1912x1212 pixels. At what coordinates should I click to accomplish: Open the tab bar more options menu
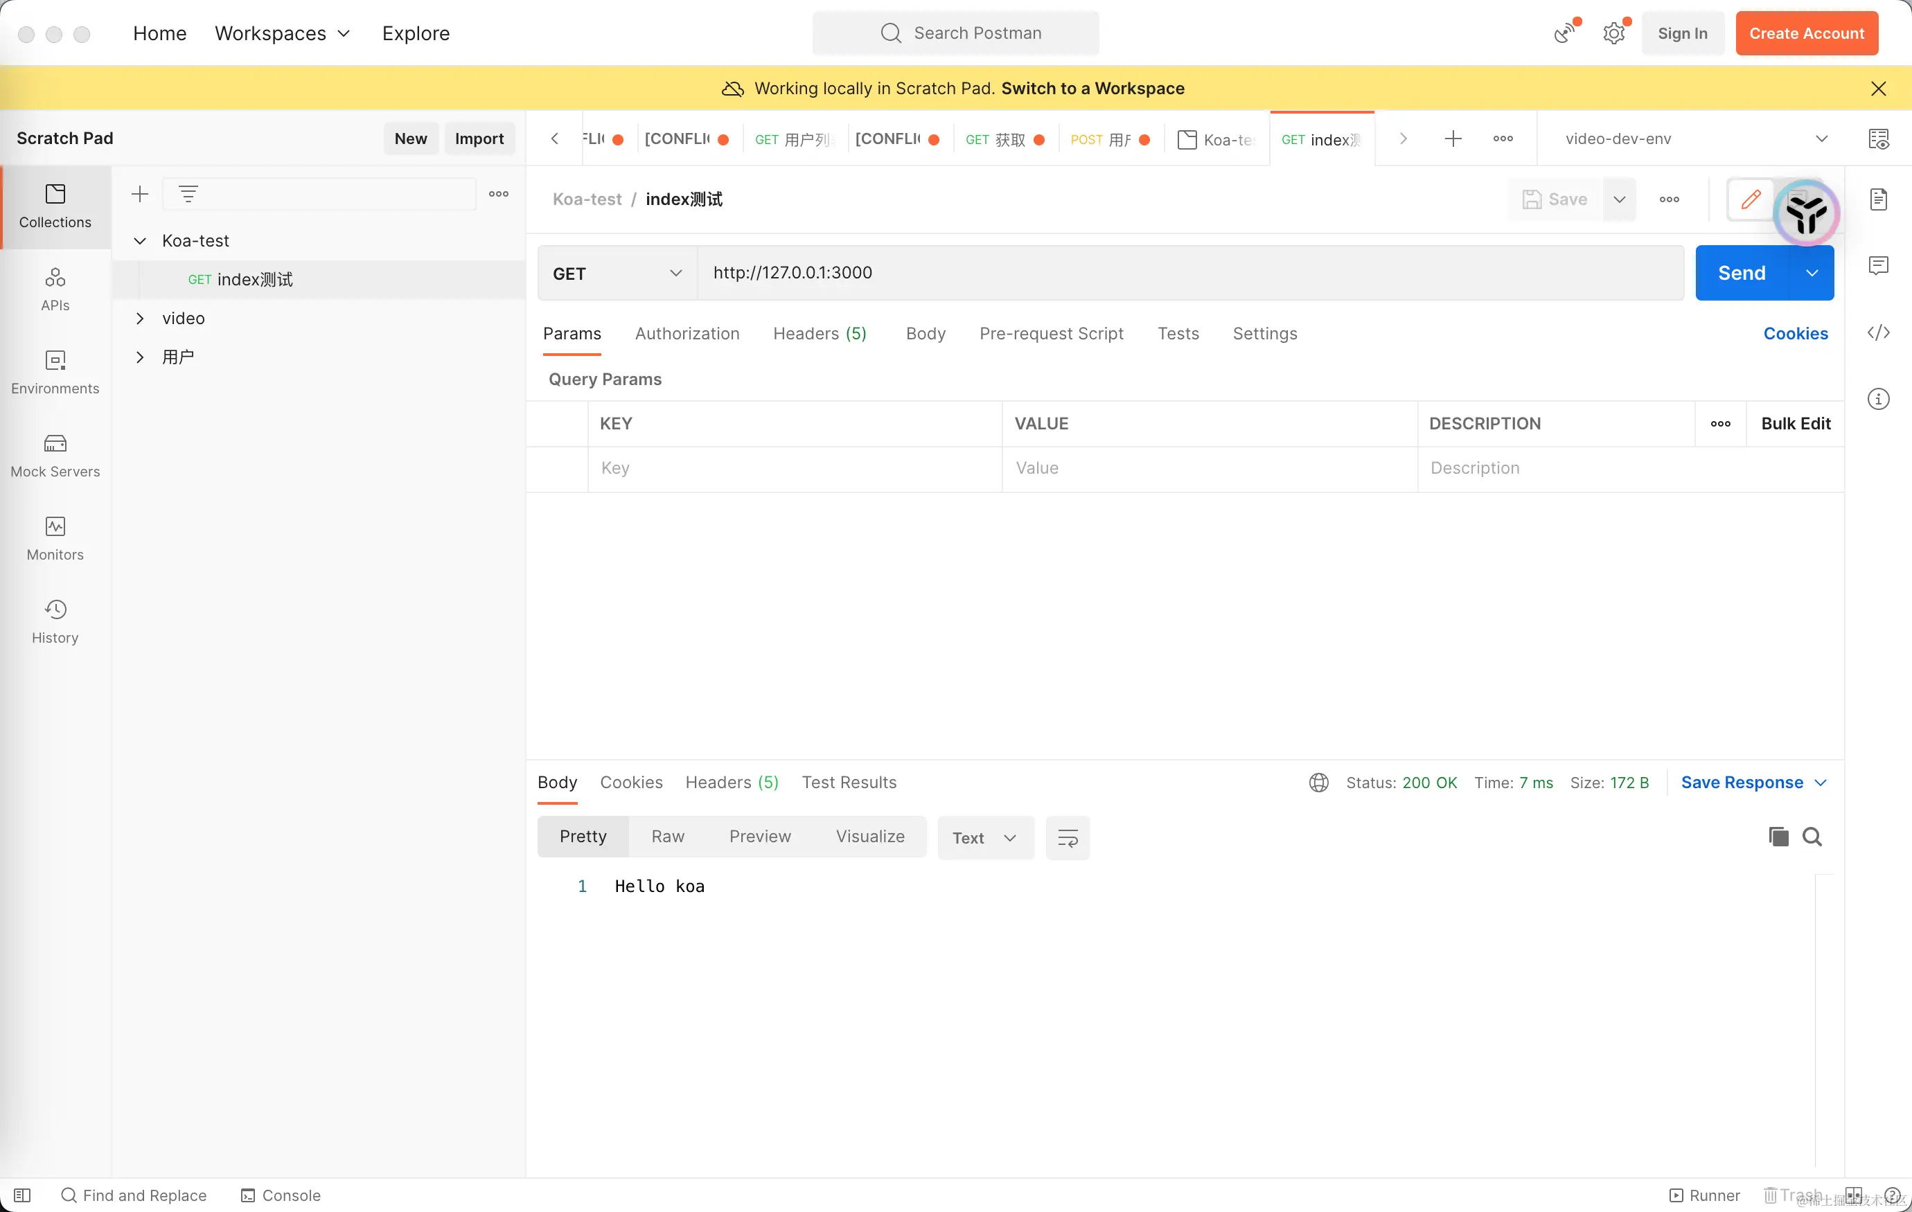coord(1503,139)
